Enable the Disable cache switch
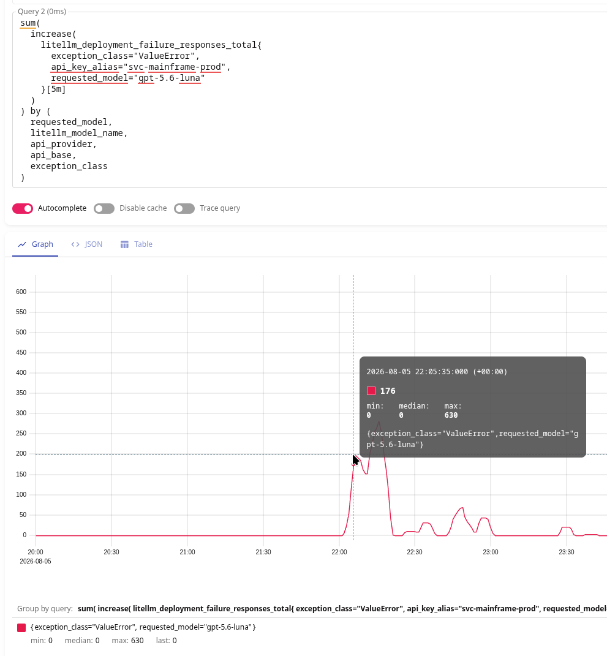Screen dimensions: 607x656 [104, 208]
